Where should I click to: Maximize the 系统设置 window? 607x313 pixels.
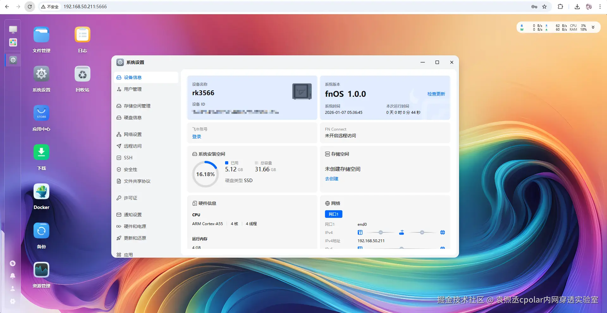[437, 62]
